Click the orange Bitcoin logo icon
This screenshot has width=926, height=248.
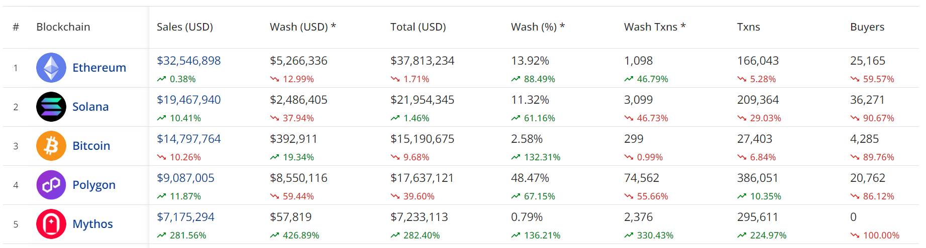click(51, 146)
